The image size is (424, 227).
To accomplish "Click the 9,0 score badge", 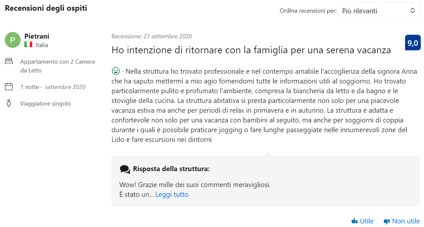I will tap(413, 43).
